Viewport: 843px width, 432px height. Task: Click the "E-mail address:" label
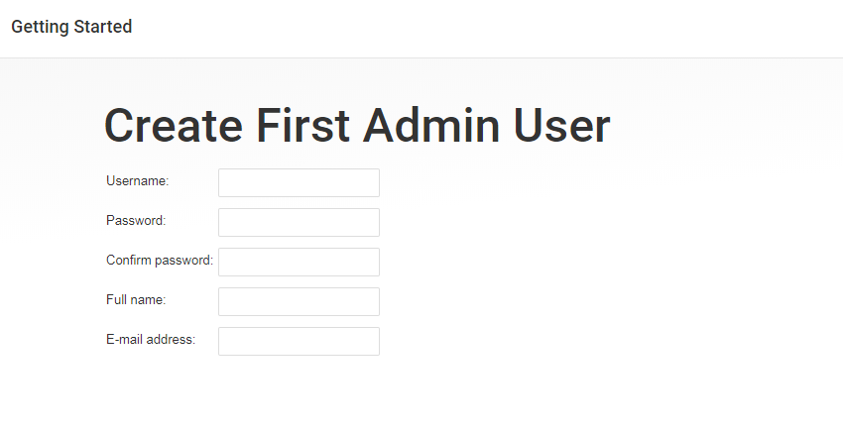(x=151, y=340)
